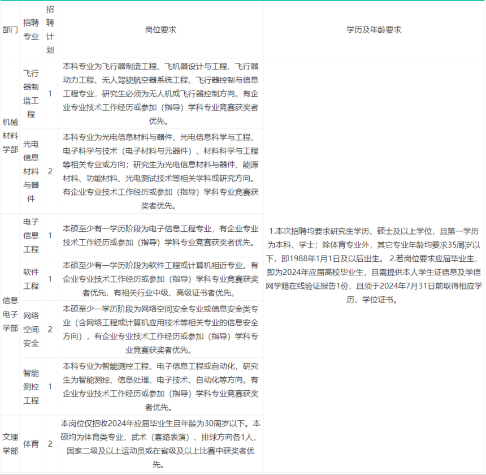The width and height of the screenshot is (486, 475).
Task: Select the plan number for 电子信息工程
Action: [50, 235]
